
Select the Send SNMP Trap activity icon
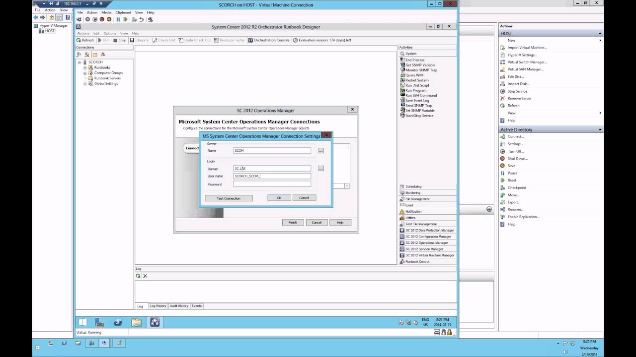tap(402, 106)
